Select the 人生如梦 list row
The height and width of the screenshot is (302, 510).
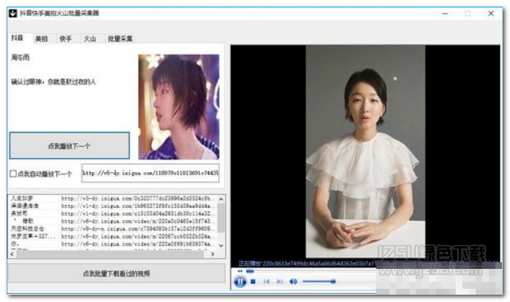click(x=113, y=198)
